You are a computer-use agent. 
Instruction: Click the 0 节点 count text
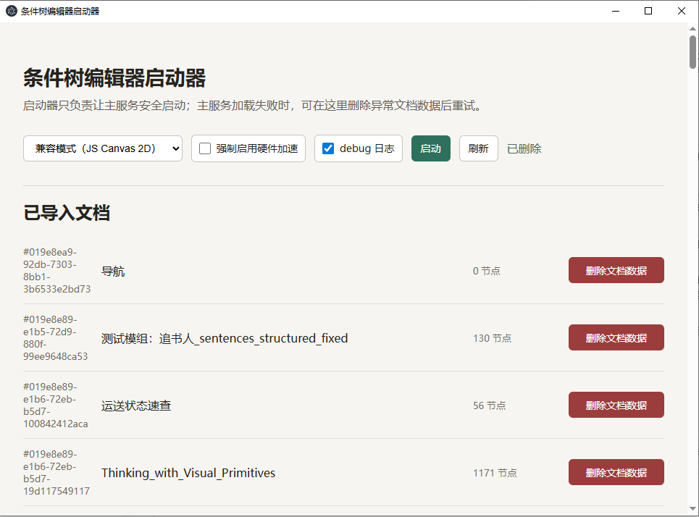[486, 271]
